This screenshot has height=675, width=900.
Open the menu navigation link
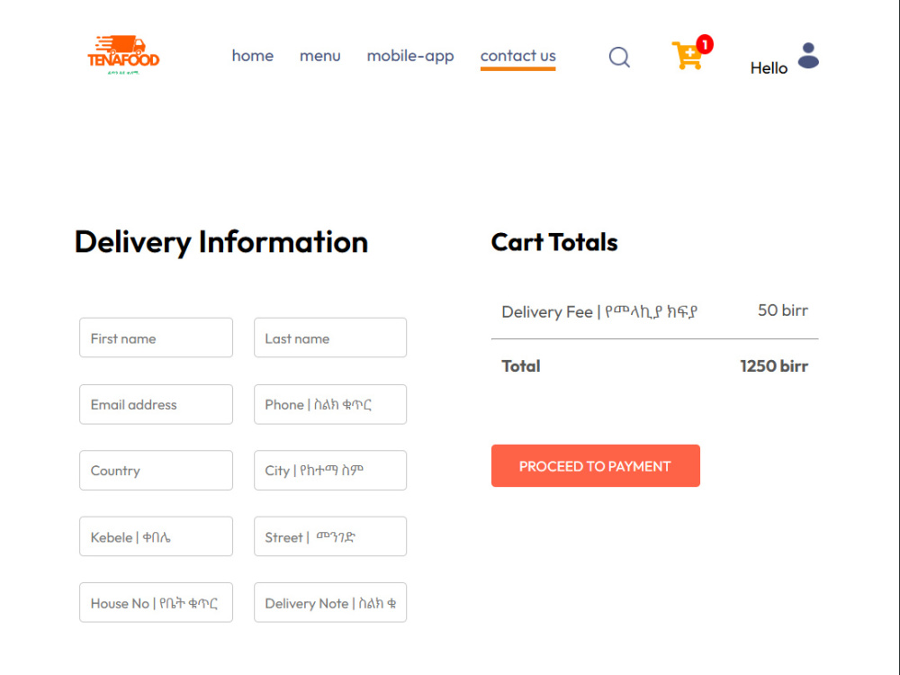[x=320, y=56]
